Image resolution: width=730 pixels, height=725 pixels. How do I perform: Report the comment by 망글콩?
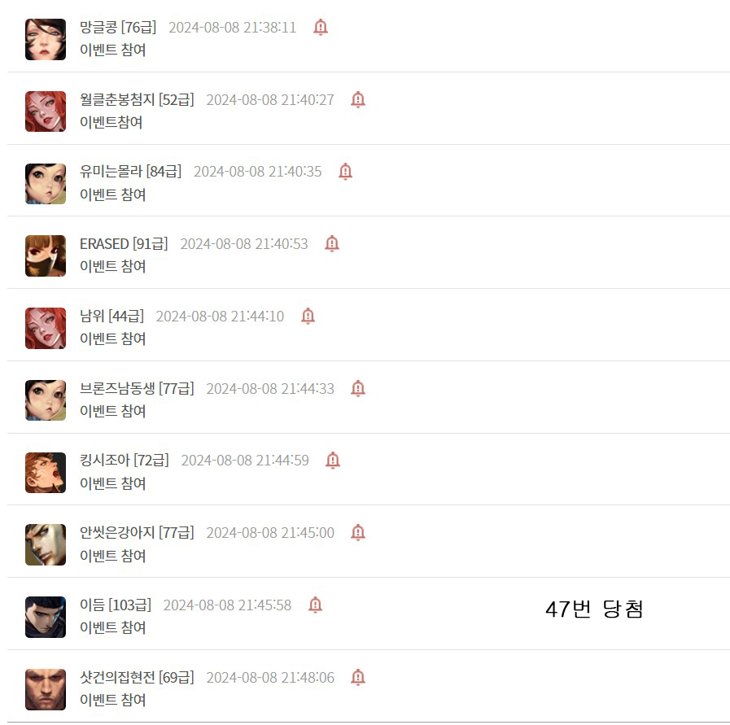pos(321,28)
